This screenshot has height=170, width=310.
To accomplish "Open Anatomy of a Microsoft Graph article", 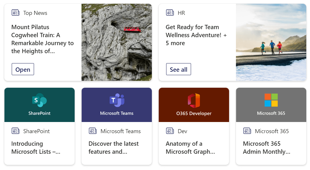I will pyautogui.click(x=190, y=148).
